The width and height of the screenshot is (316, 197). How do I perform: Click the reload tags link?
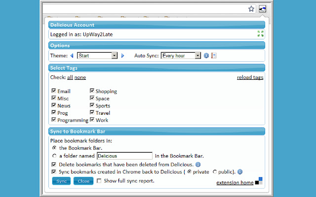[250, 77]
